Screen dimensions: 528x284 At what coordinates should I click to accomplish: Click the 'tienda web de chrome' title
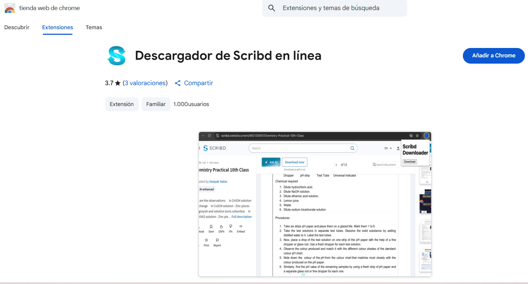point(49,8)
